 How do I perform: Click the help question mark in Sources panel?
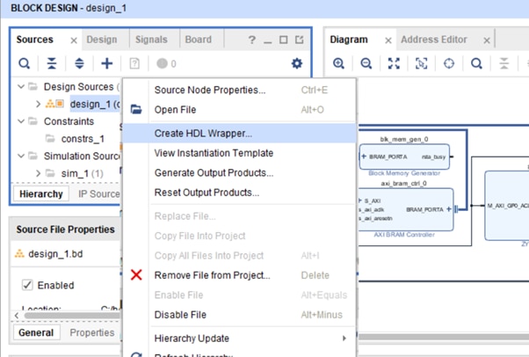pos(251,40)
